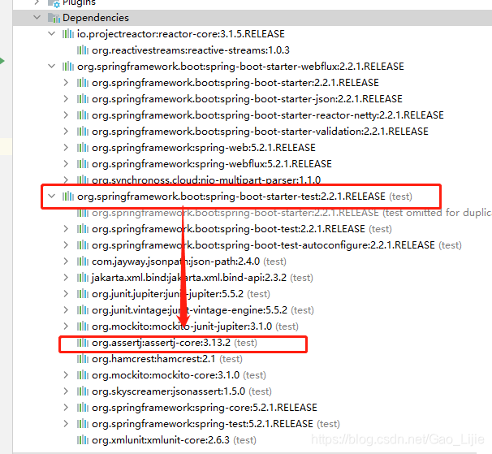Click library icon of assertj-core:3.13.2
Screen dimensions: 492x454
[x=83, y=343]
